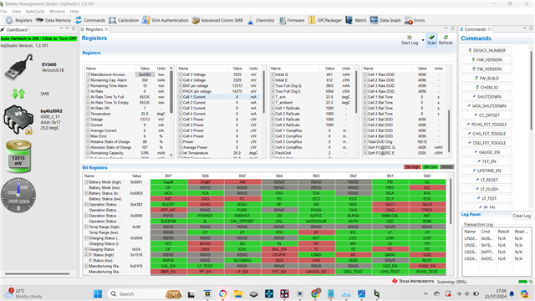Send the DEVICE_NUMBER command

click(487, 50)
